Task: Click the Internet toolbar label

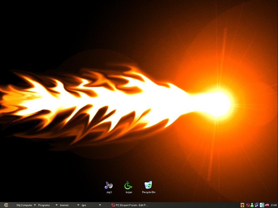Action: [x=64, y=205]
